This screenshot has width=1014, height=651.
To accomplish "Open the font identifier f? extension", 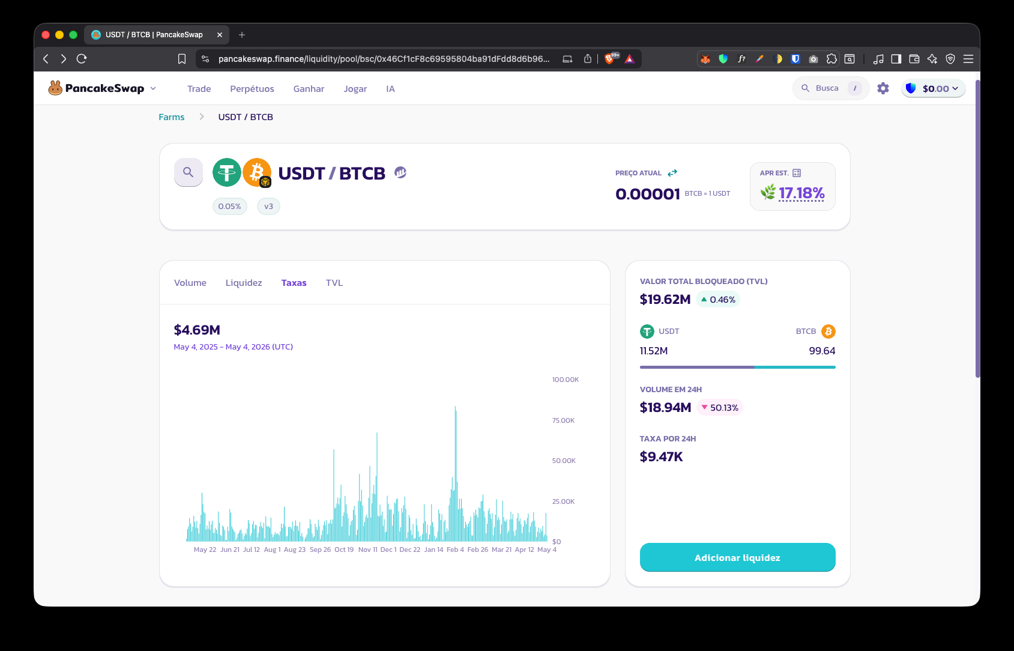I will [741, 59].
